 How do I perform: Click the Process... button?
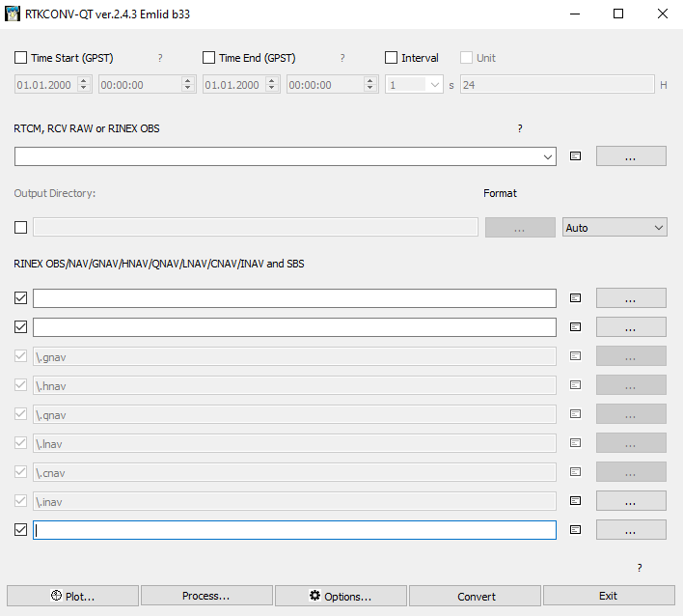click(206, 596)
